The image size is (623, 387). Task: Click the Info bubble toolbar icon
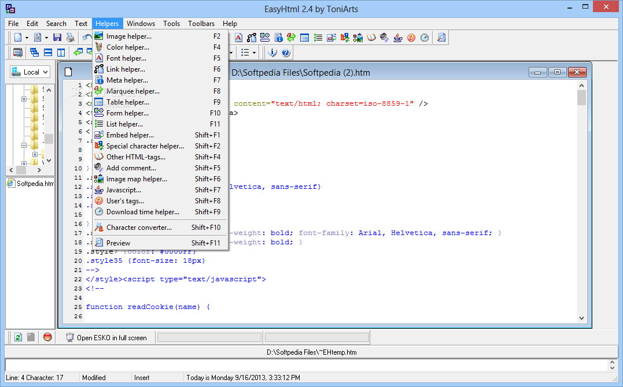(272, 53)
